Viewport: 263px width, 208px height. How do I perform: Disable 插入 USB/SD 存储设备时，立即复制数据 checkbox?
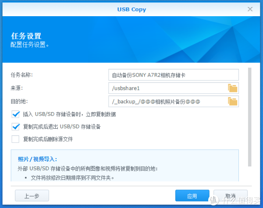pyautogui.click(x=16, y=114)
